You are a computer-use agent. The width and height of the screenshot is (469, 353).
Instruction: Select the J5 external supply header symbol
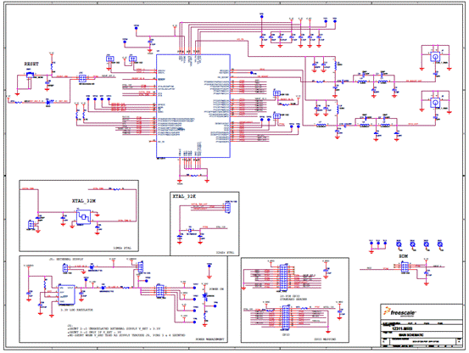[x=65, y=267]
